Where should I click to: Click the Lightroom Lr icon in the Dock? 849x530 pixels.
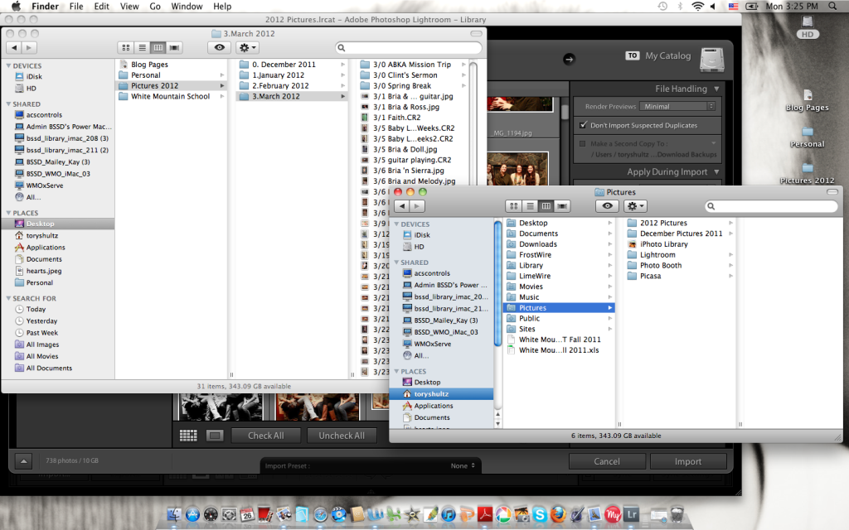(631, 514)
